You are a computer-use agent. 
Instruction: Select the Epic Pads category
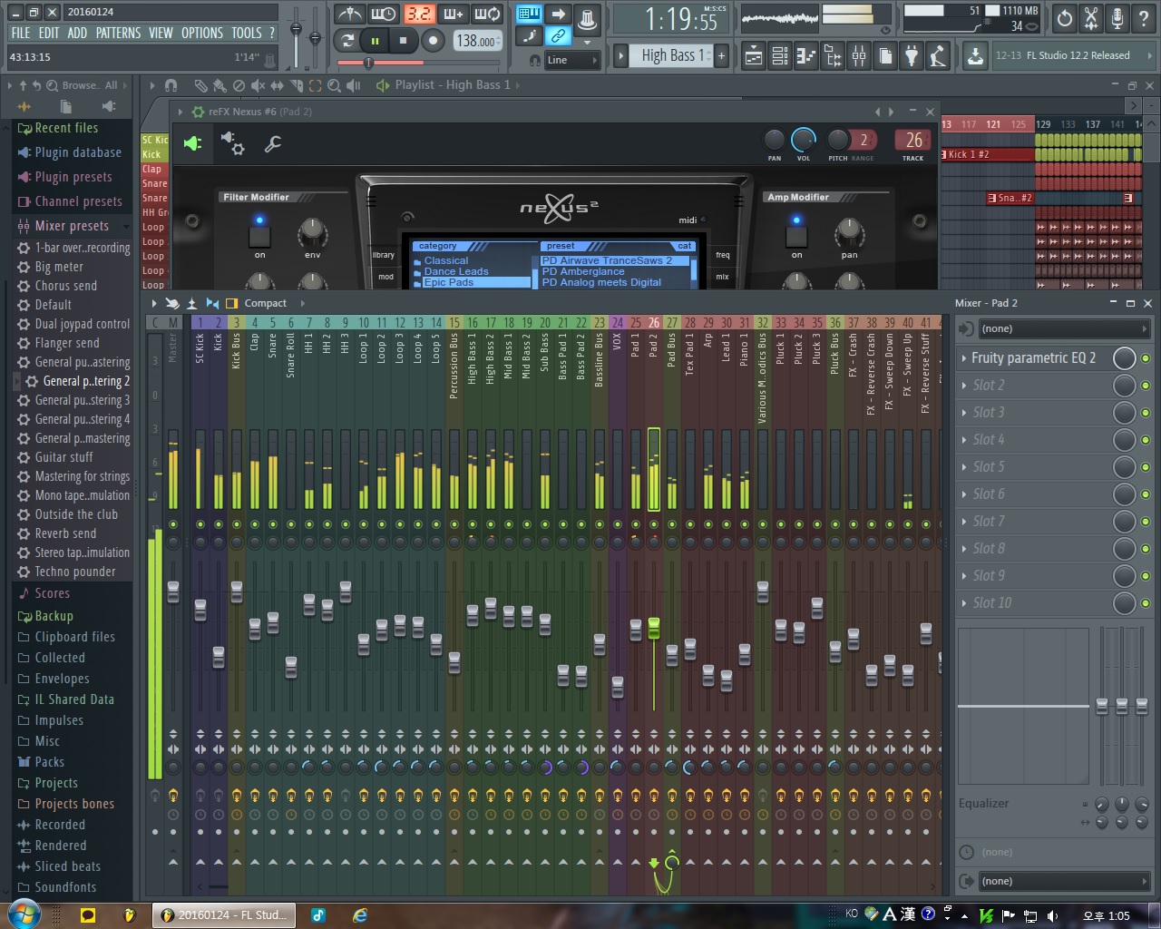449,282
